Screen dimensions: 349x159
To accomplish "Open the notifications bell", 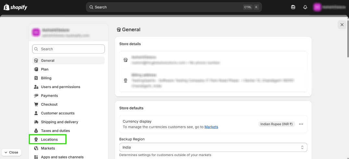I will [305, 7].
